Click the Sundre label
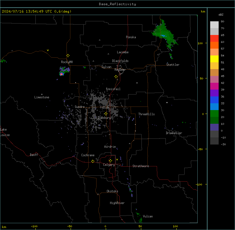The width and height of the screenshot is (235, 230). pyautogui.click(x=80, y=107)
